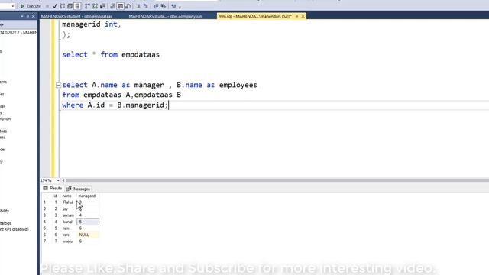
Task: Open the Query Options toolbar icon
Action: [x=70, y=6]
